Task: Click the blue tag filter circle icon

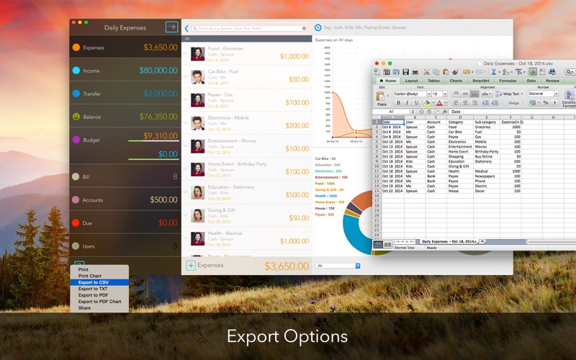Action: coord(318,27)
